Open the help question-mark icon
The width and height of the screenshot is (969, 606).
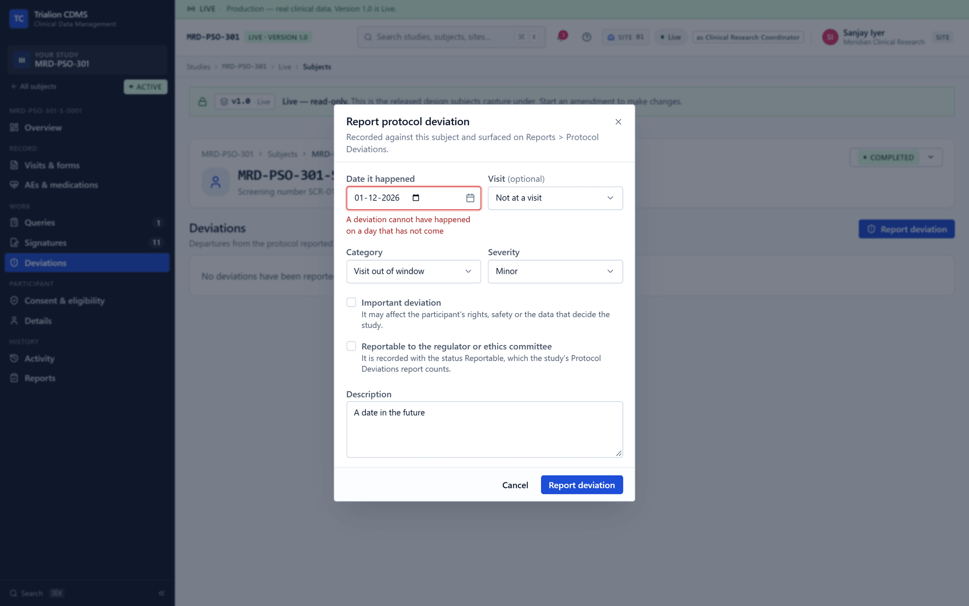586,37
